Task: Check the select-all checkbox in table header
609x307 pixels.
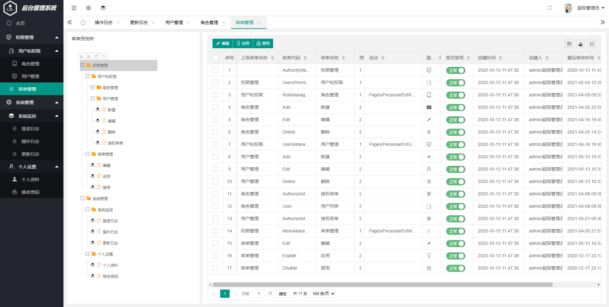Action: point(215,58)
